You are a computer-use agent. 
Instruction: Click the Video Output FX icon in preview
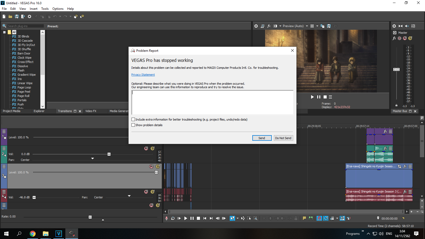(x=269, y=26)
